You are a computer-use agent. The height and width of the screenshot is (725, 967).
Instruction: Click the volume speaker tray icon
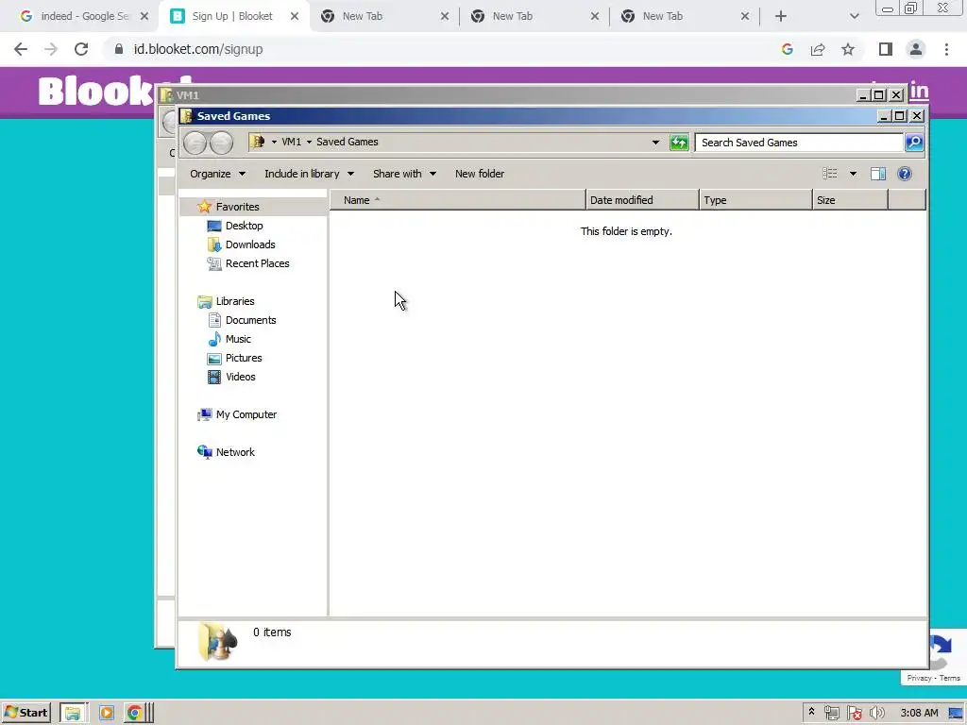point(876,714)
